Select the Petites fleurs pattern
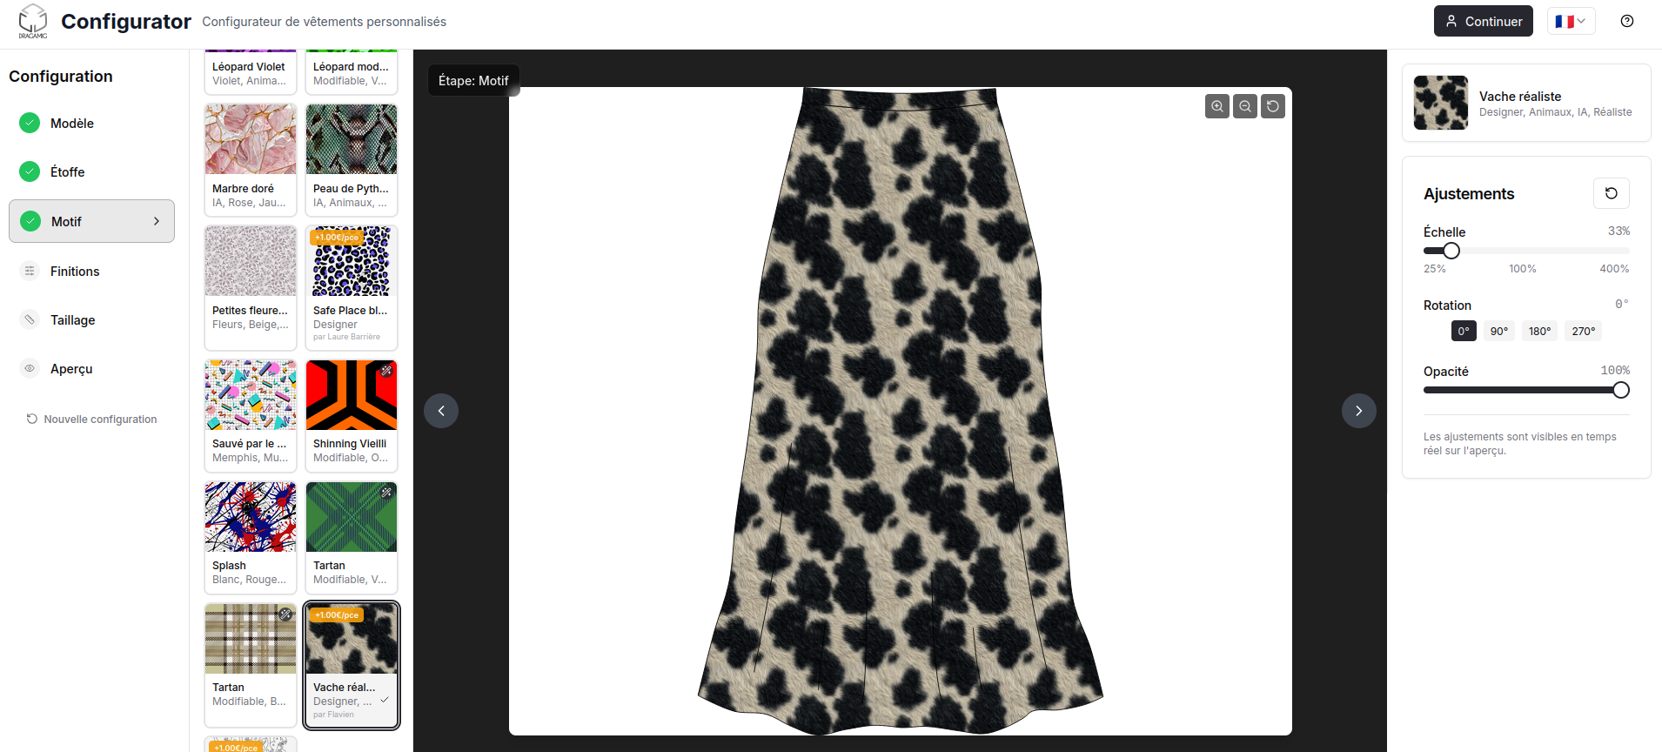The image size is (1662, 752). [251, 287]
